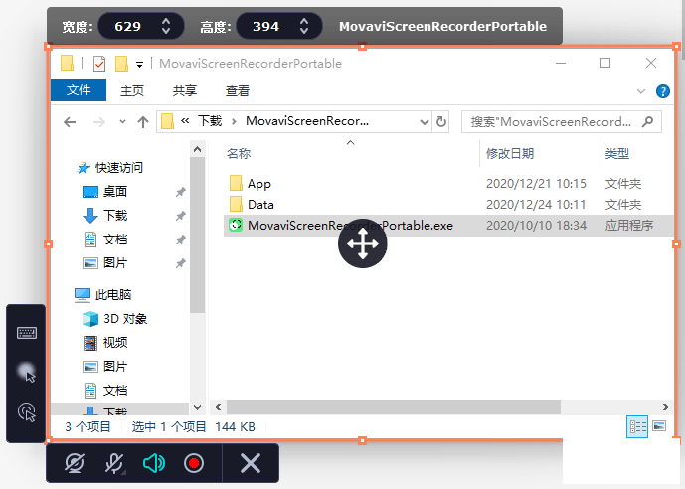
Task: Select 3D 对象 under This PC
Action: (x=125, y=319)
